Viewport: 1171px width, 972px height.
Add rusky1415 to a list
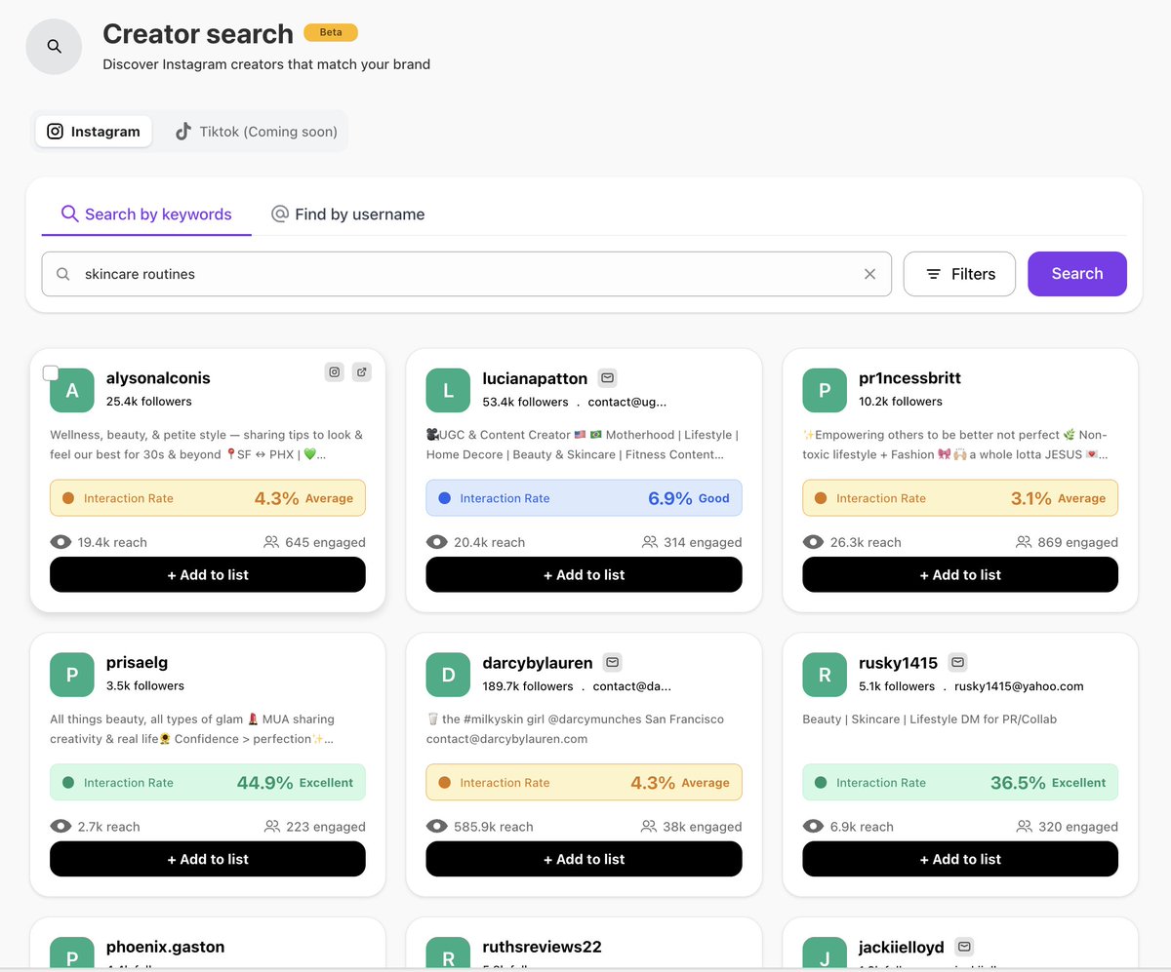(959, 859)
